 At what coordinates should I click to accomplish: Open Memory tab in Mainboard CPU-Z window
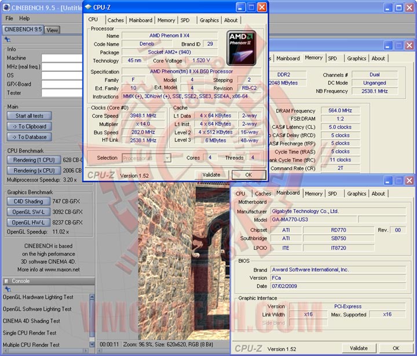(x=313, y=194)
